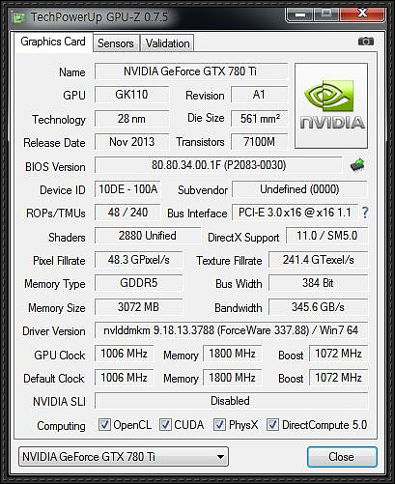Click the Memory Type field GDDR5
Viewport: 395px width, 484px height.
point(138,283)
